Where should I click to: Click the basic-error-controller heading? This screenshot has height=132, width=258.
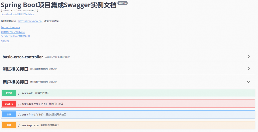tap(23, 57)
